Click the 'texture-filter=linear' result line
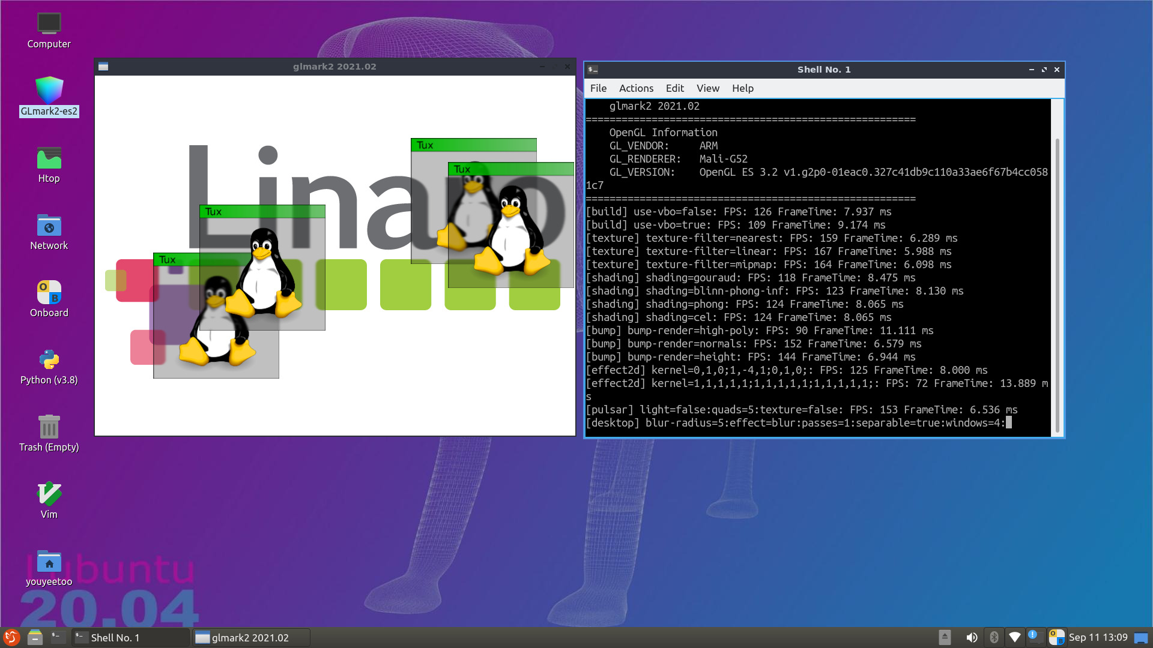Image resolution: width=1153 pixels, height=648 pixels. pyautogui.click(x=769, y=251)
